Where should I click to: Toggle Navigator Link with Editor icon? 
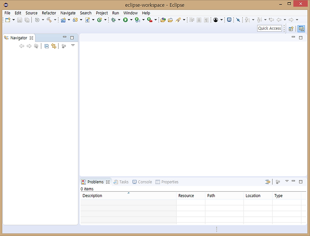pos(54,46)
